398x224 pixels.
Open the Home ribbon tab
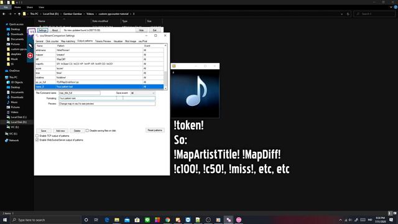(x=17, y=7)
